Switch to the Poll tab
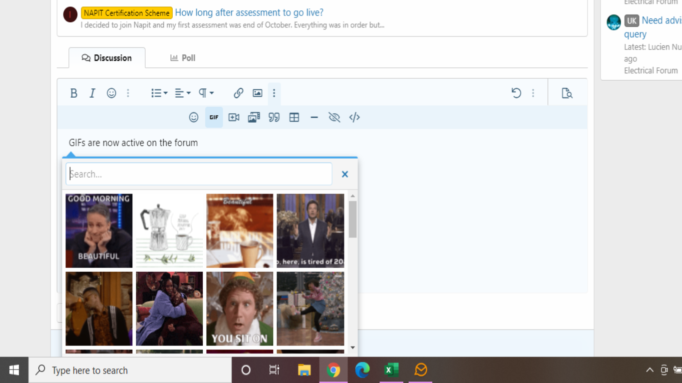 [183, 58]
